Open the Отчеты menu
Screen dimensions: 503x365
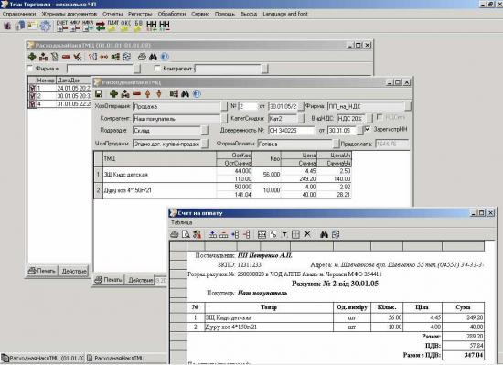[112, 14]
